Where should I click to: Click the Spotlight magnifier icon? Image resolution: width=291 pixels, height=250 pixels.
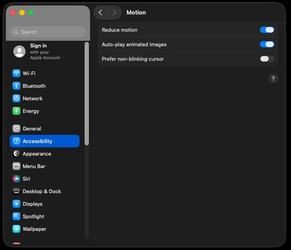[16, 216]
